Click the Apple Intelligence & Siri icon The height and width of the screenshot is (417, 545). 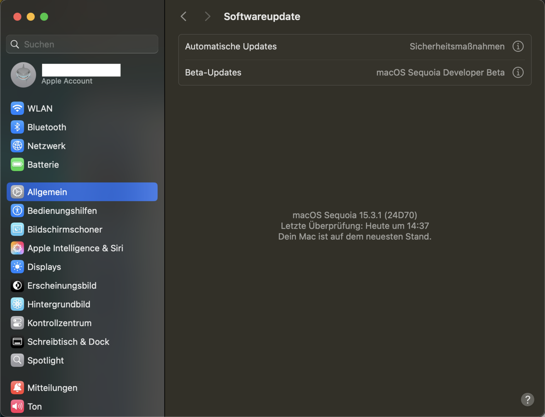tap(17, 248)
